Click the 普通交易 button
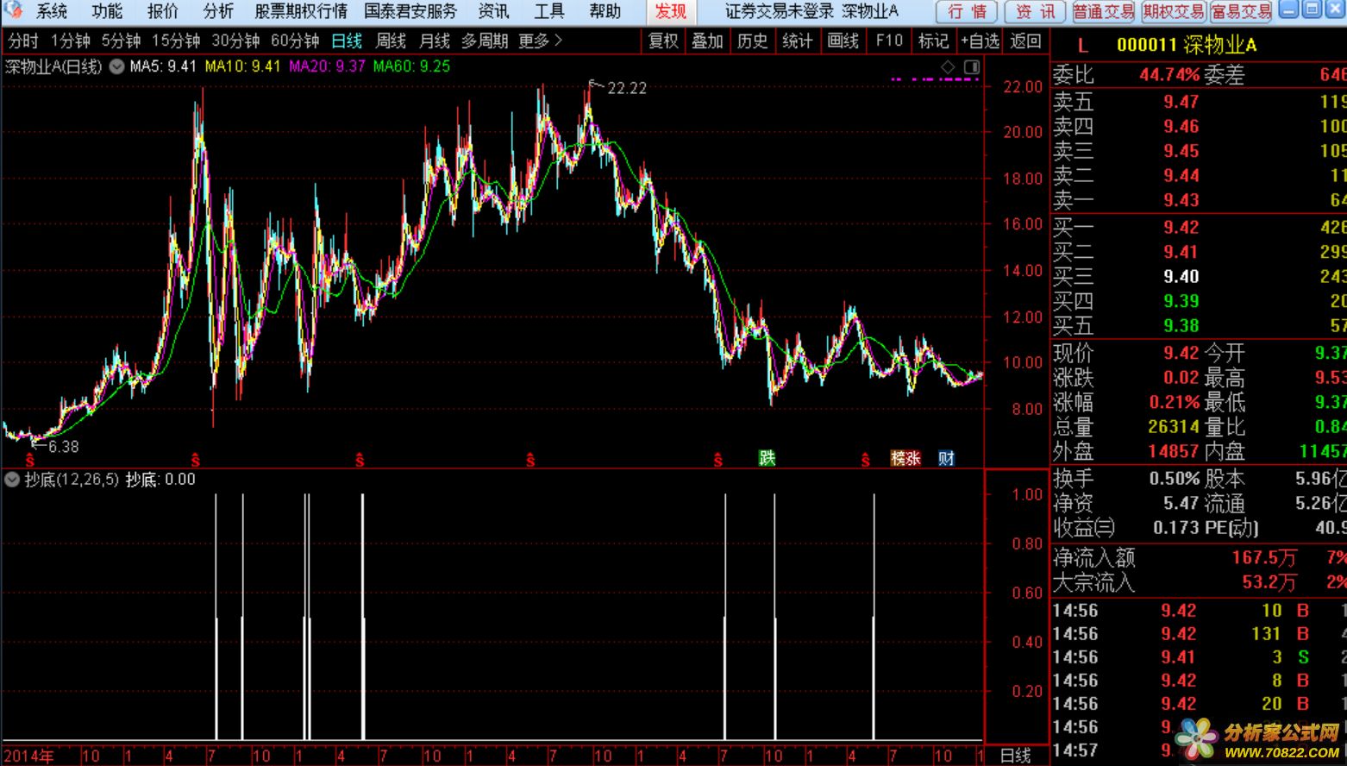 tap(1104, 11)
